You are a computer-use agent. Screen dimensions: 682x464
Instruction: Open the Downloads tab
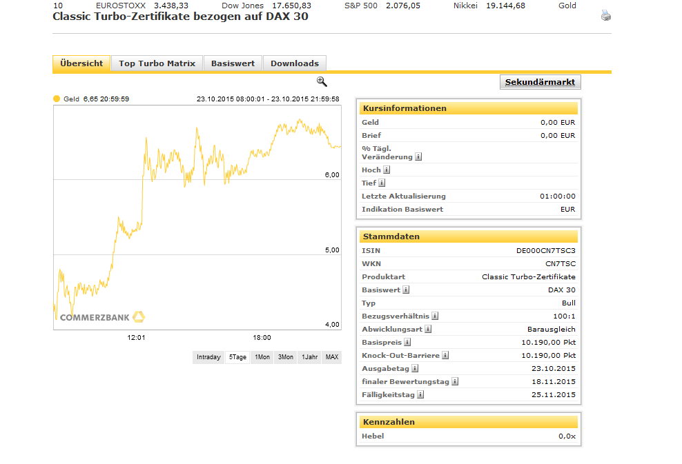(295, 63)
